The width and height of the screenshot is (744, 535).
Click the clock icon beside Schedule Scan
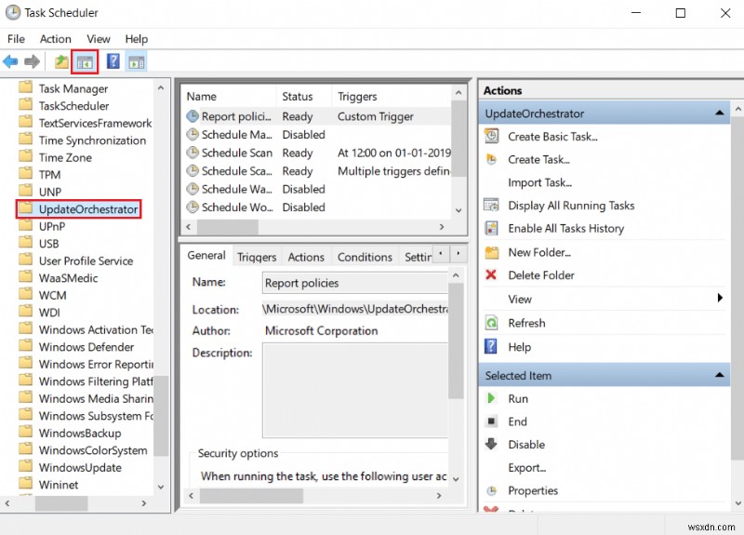point(193,153)
